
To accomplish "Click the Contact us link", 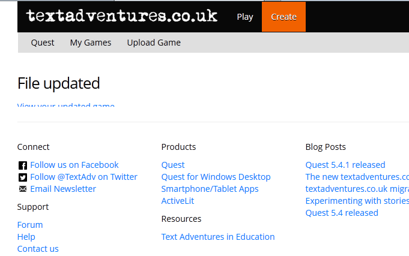I will coord(38,249).
